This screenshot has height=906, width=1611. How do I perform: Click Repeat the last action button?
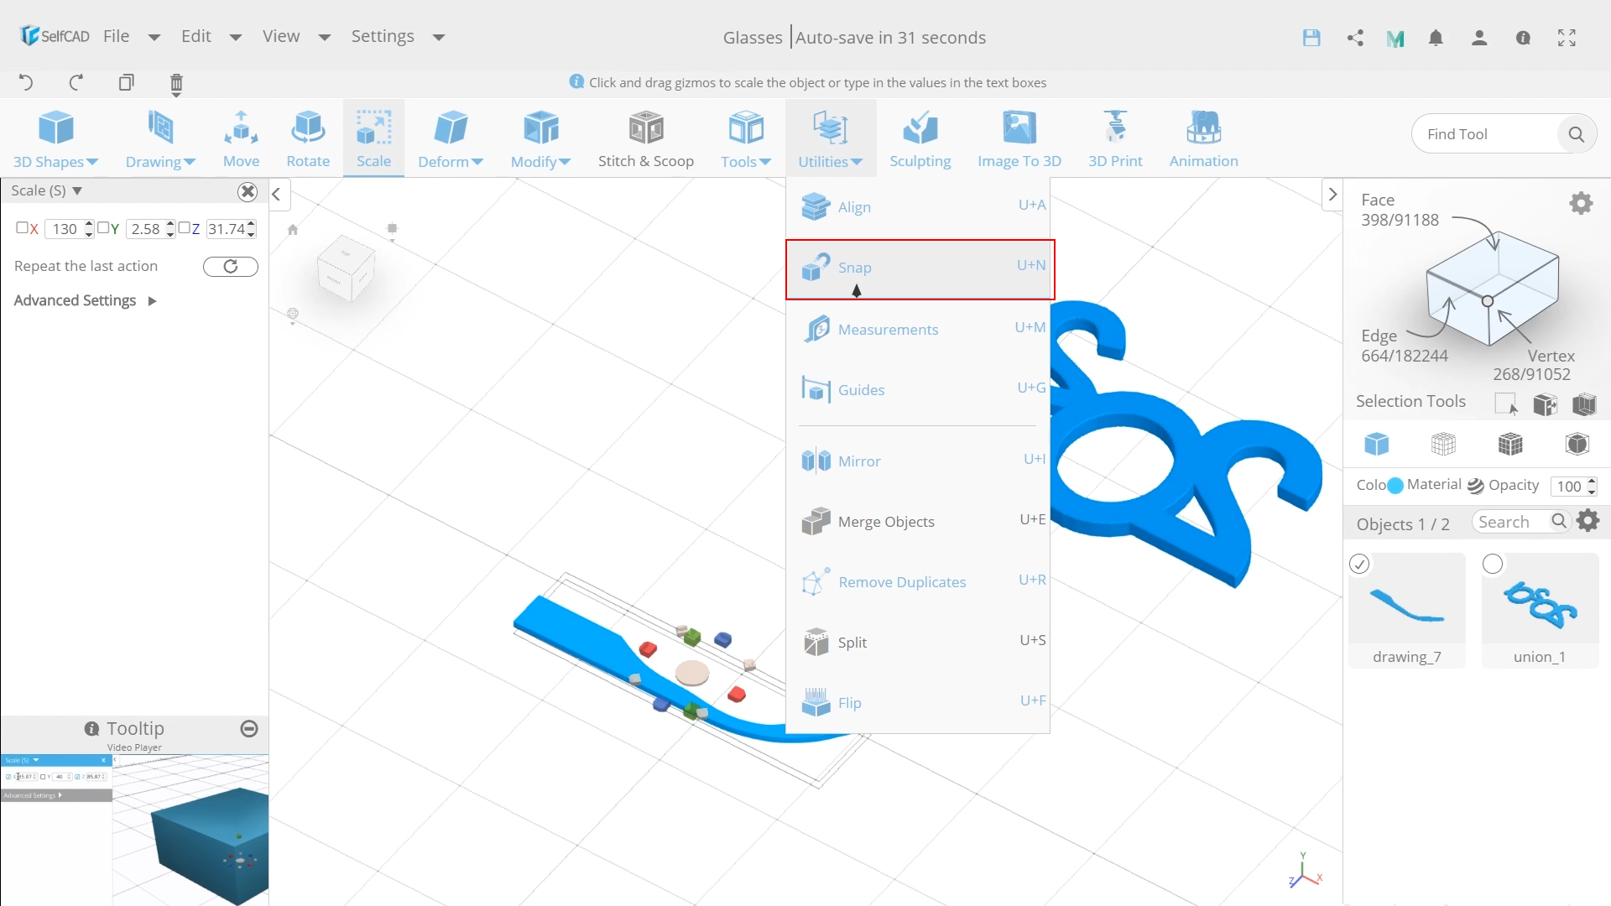coord(230,266)
